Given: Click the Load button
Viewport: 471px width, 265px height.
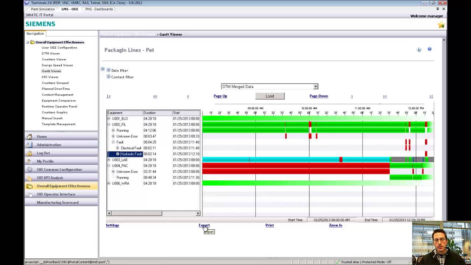Looking at the screenshot, I should (270, 96).
